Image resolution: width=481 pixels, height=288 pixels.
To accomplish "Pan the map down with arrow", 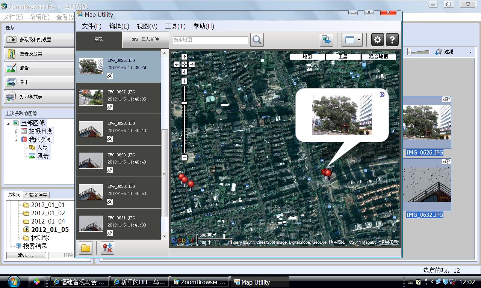I will 184,72.
